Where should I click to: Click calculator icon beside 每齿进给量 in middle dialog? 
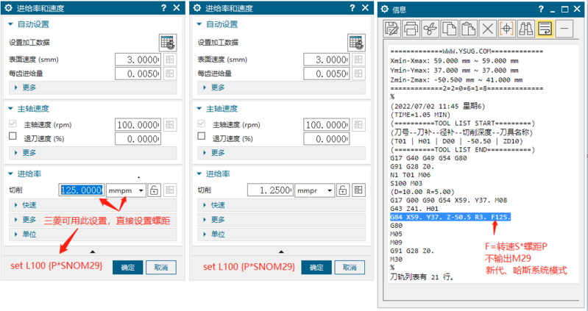click(x=358, y=74)
